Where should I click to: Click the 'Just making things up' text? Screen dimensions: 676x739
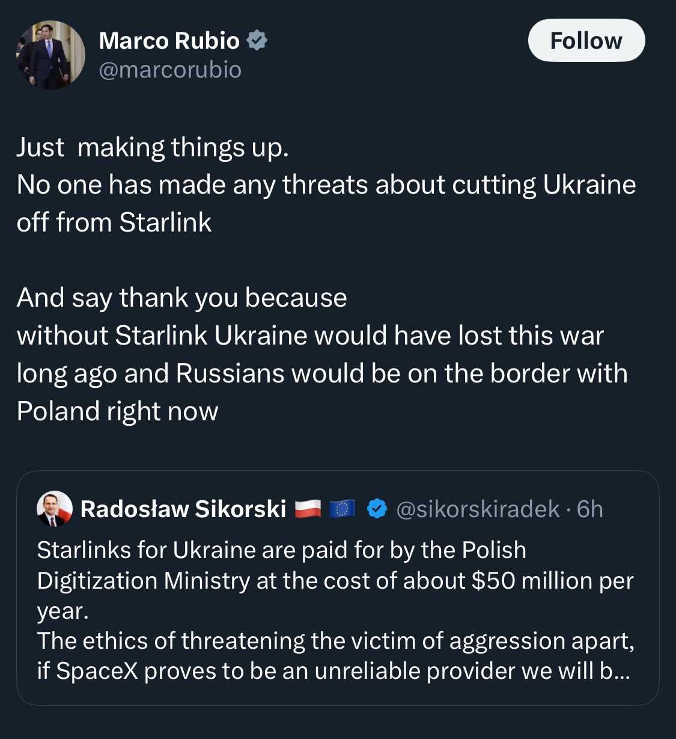pyautogui.click(x=153, y=148)
